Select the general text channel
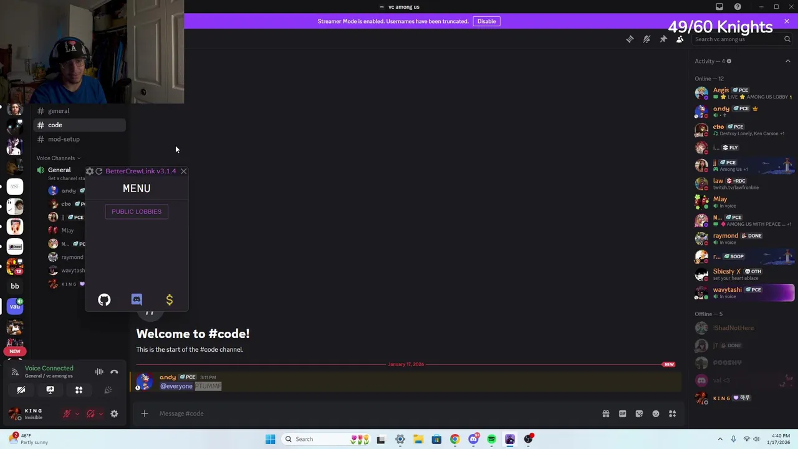 (x=80, y=111)
